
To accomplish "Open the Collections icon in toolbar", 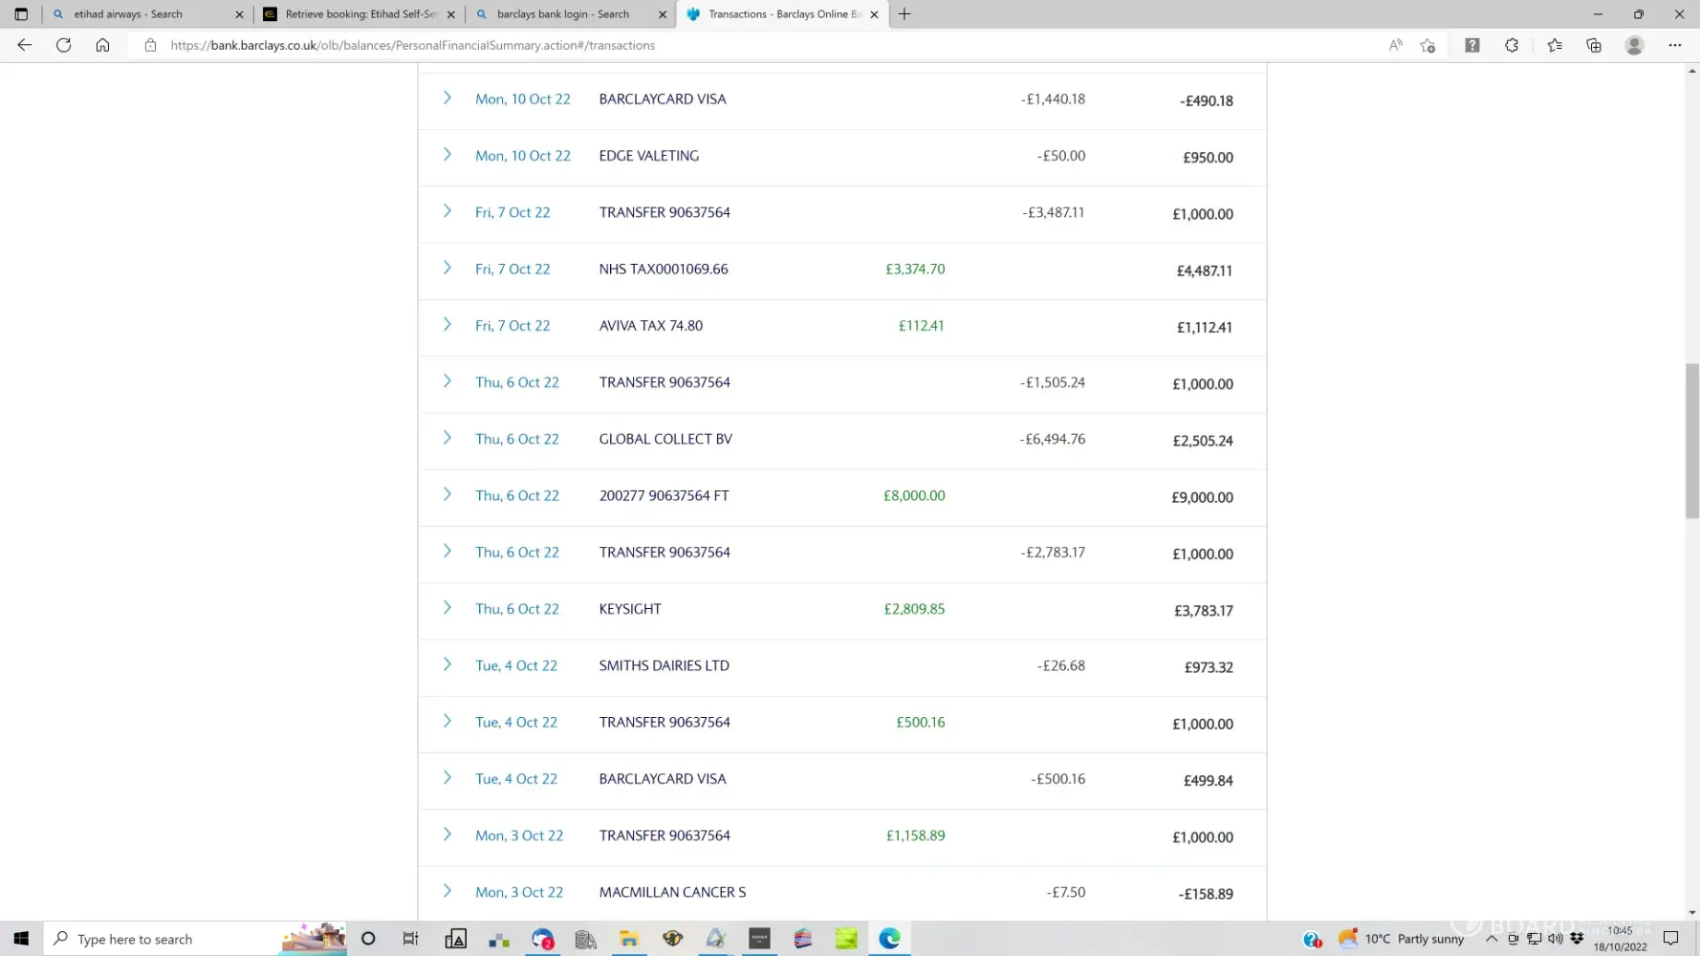I will click(x=1594, y=45).
